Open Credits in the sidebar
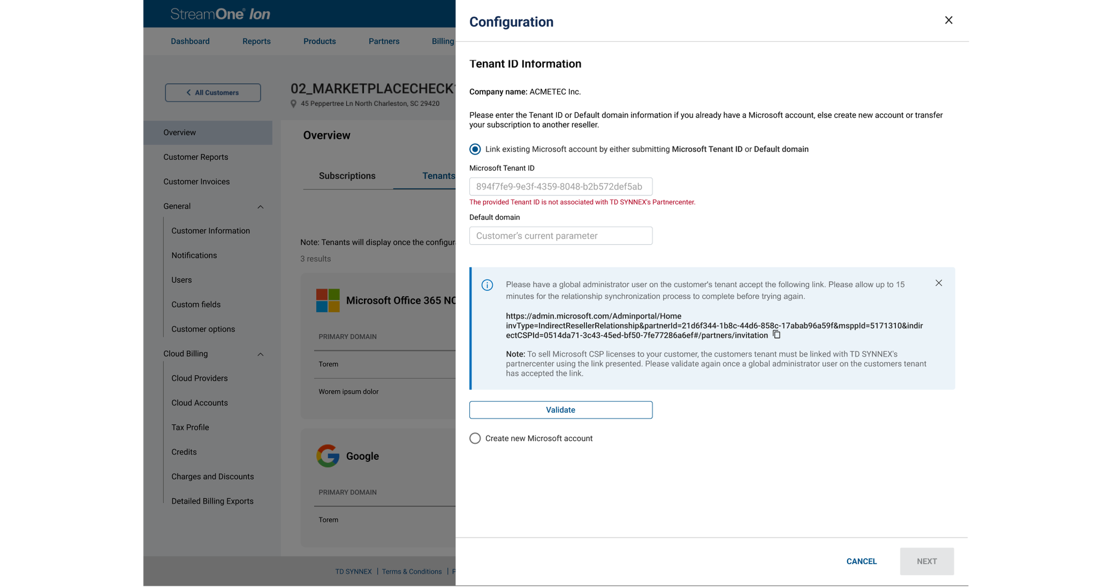 point(184,452)
